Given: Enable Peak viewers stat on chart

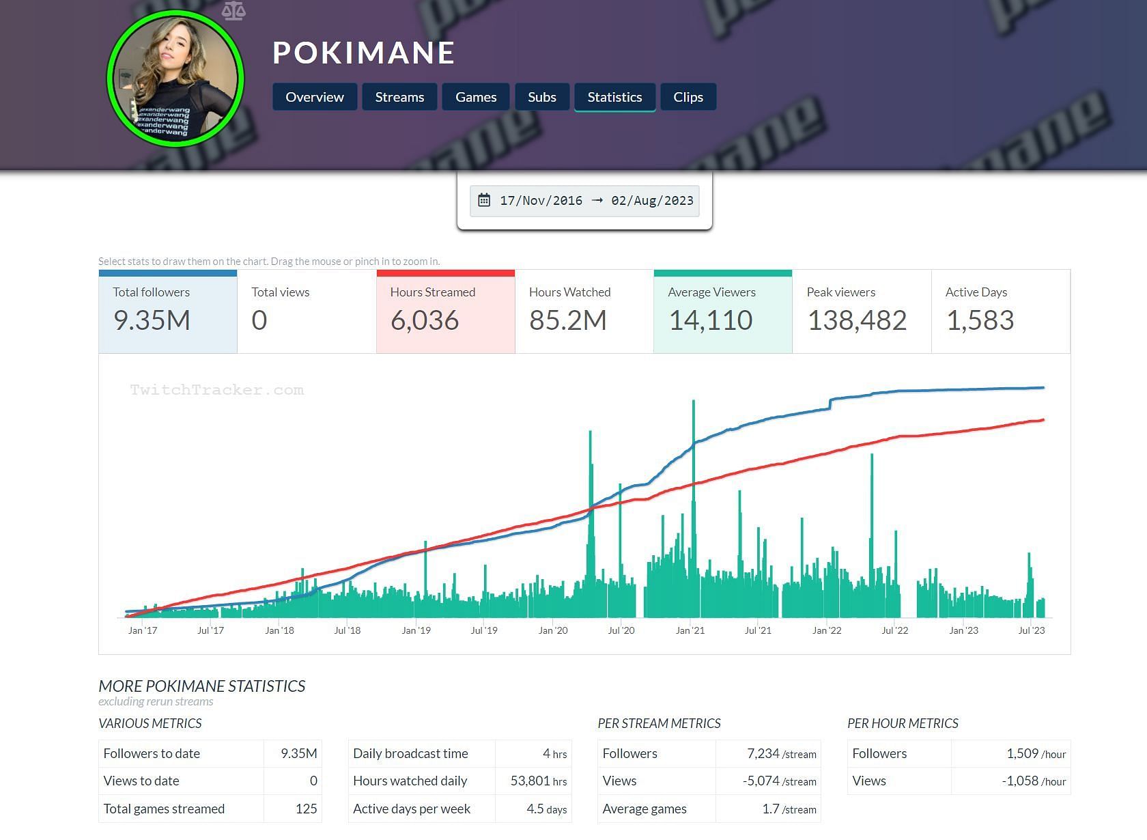Looking at the screenshot, I should tap(862, 311).
